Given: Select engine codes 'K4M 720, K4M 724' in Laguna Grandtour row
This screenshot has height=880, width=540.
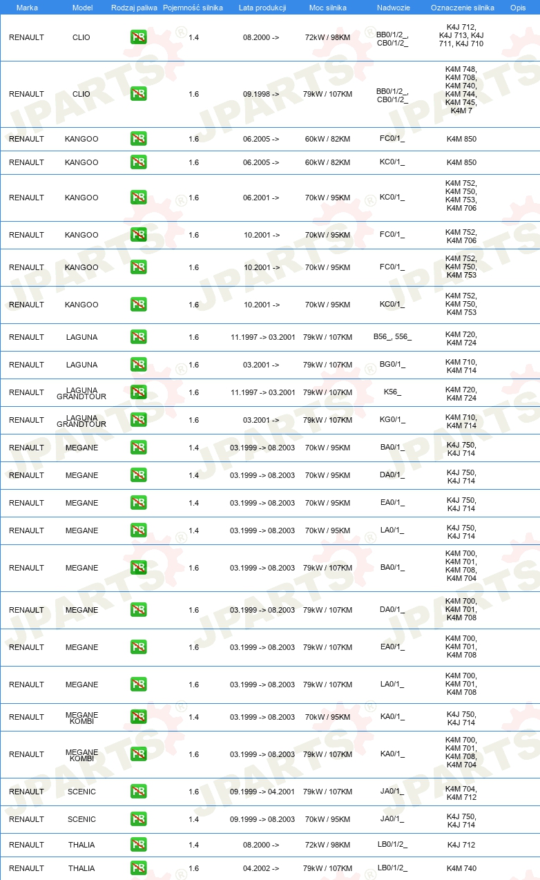Looking at the screenshot, I should point(461,394).
